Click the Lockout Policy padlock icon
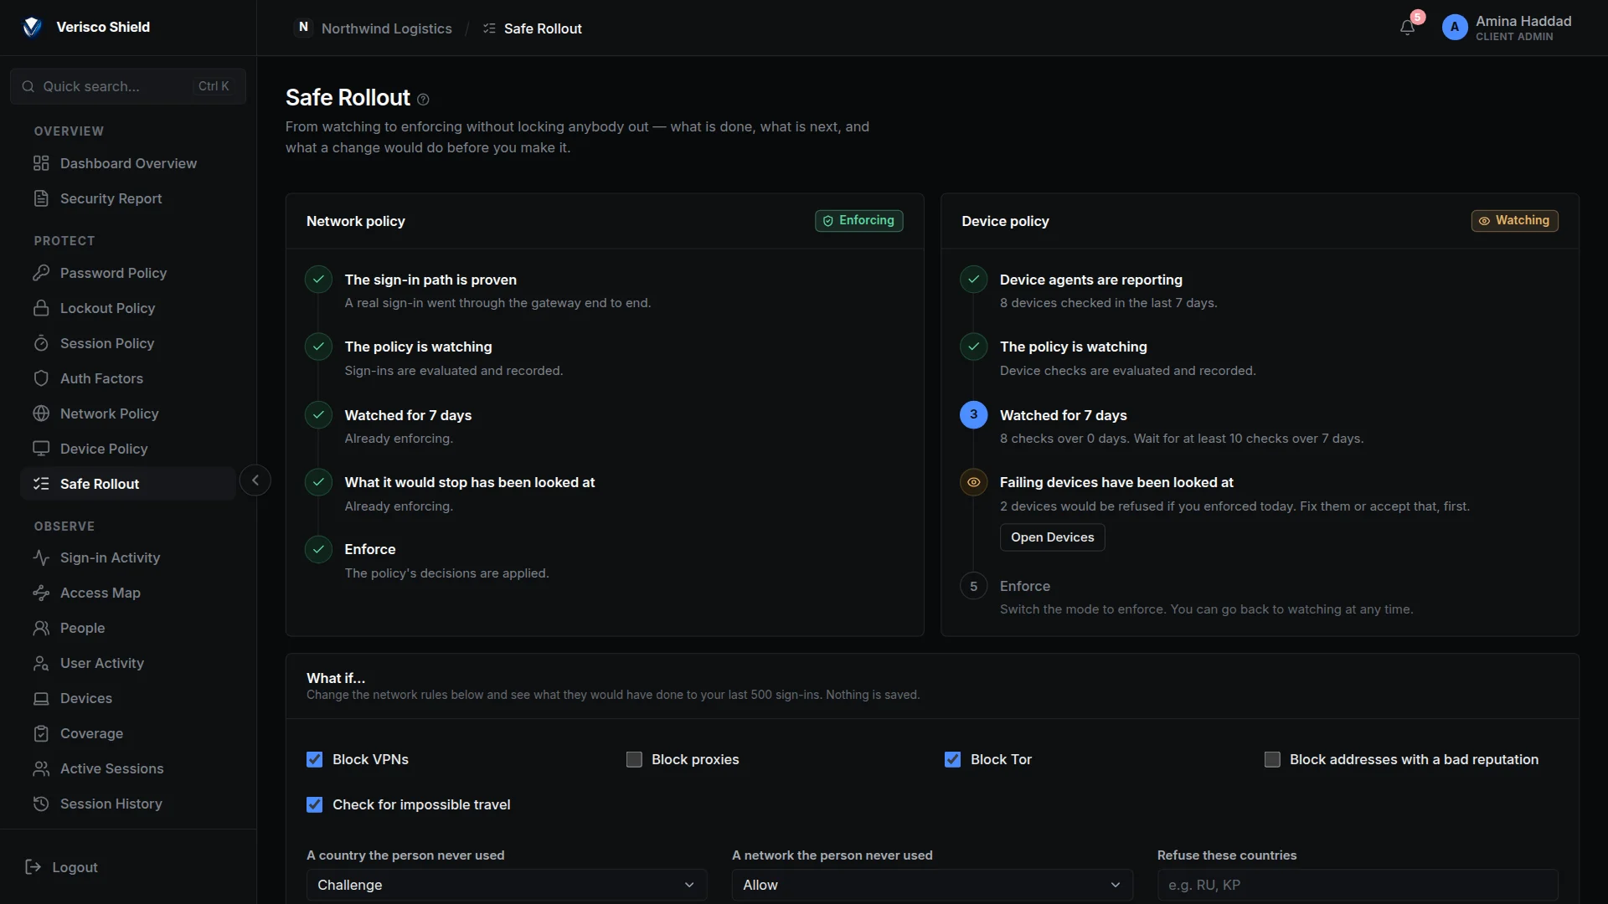The image size is (1608, 904). point(41,308)
